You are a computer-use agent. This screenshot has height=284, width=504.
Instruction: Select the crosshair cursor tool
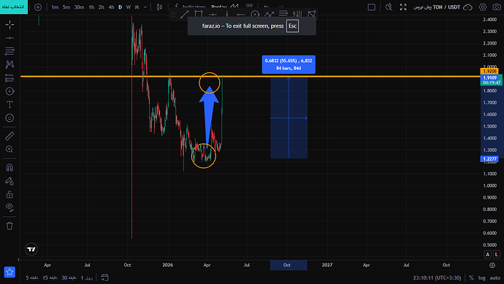pos(9,24)
